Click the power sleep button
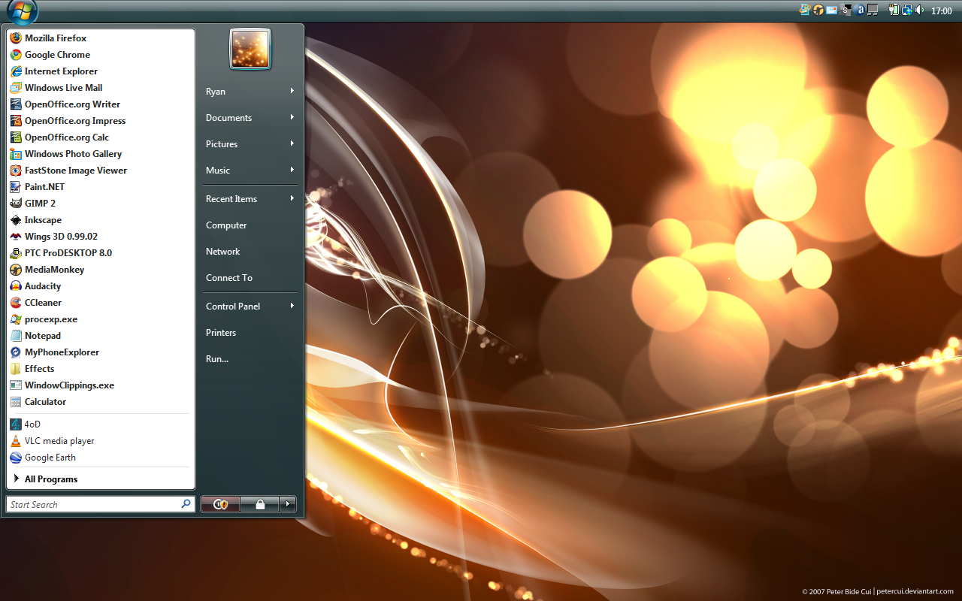The width and height of the screenshot is (962, 601). click(220, 505)
